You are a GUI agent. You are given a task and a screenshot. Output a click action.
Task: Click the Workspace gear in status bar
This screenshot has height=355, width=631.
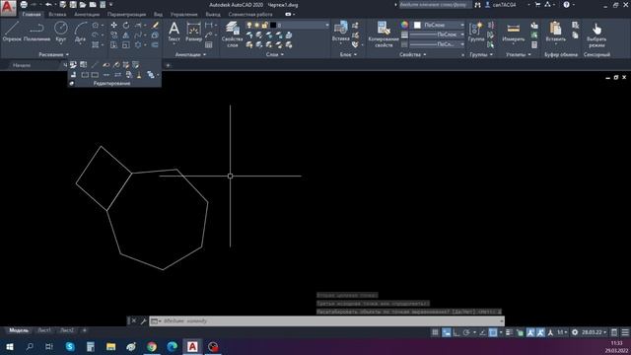point(575,332)
